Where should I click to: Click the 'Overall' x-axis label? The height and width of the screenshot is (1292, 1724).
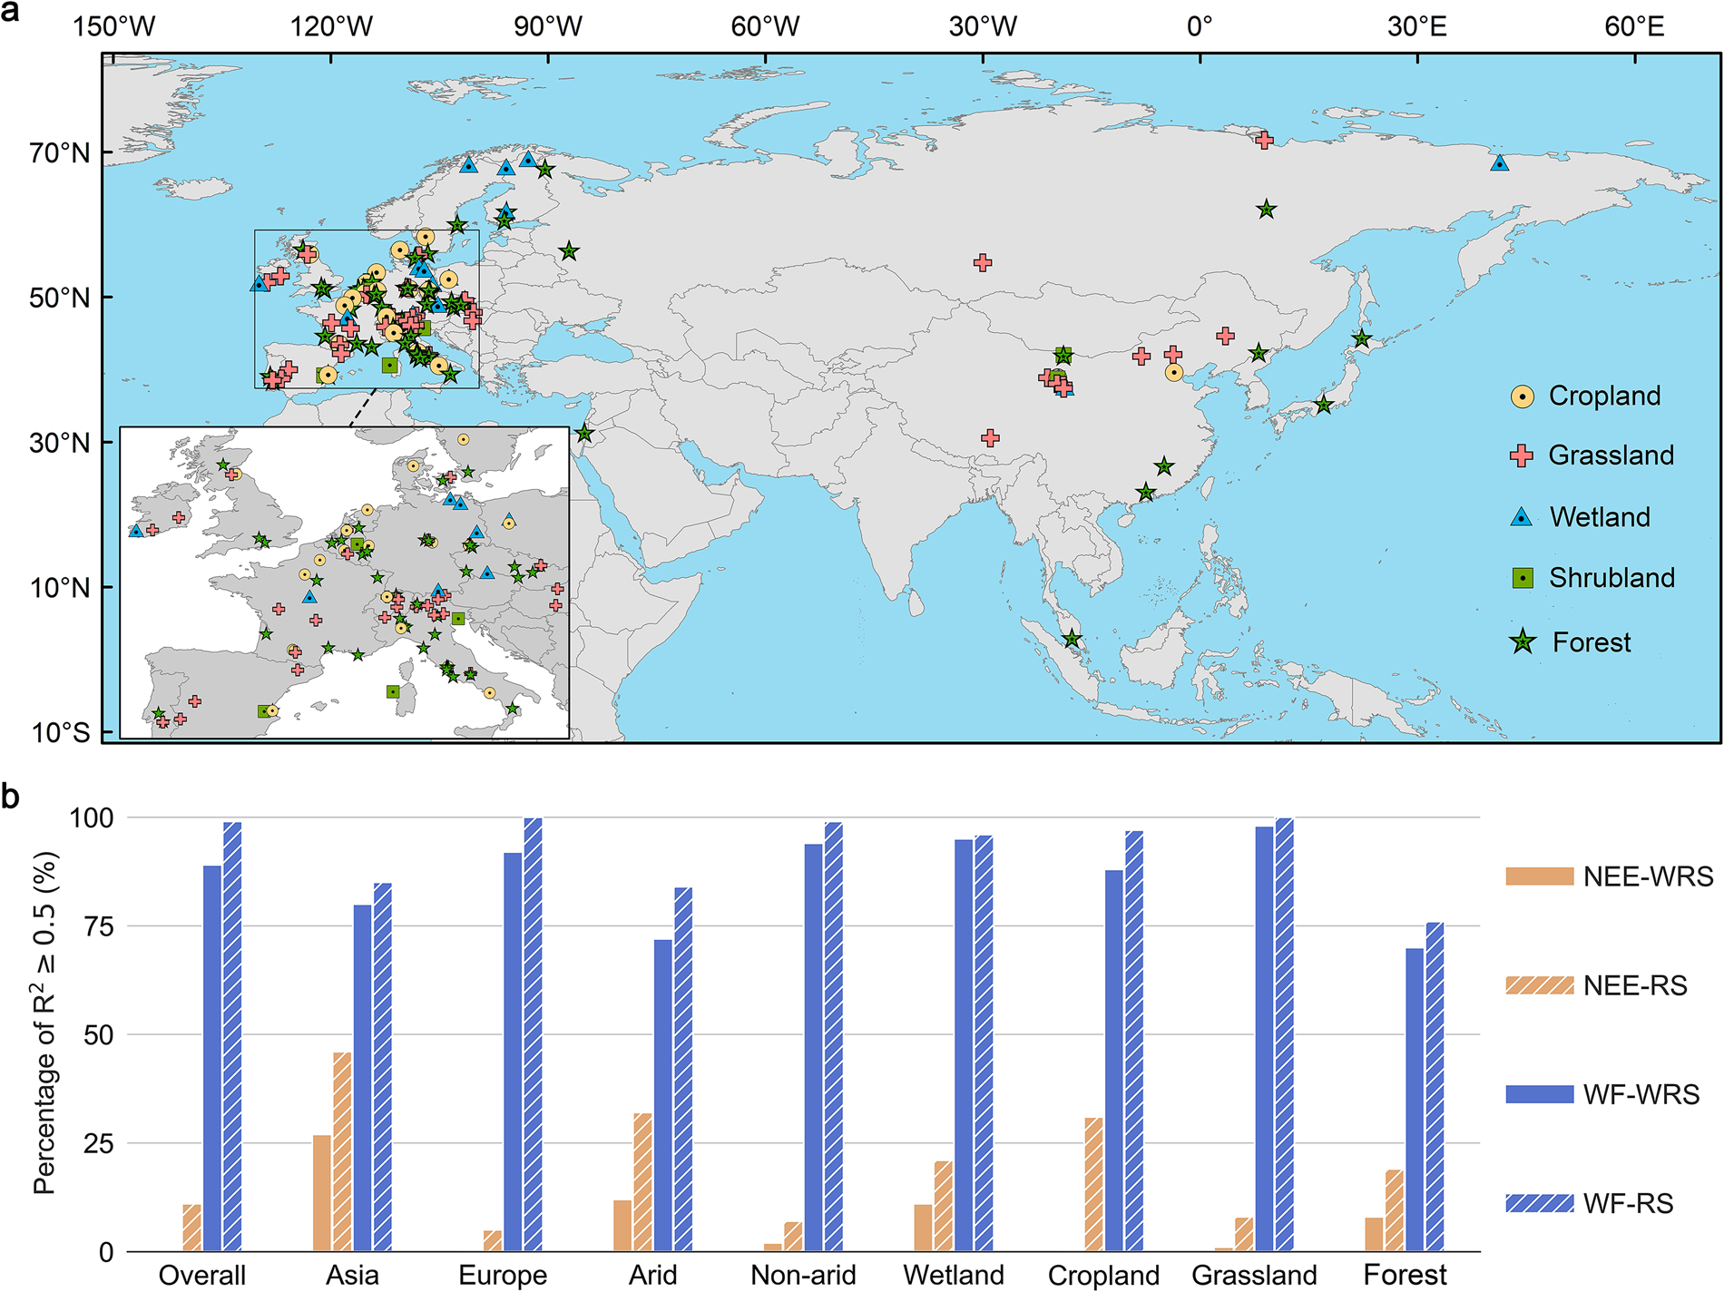[x=202, y=1275]
